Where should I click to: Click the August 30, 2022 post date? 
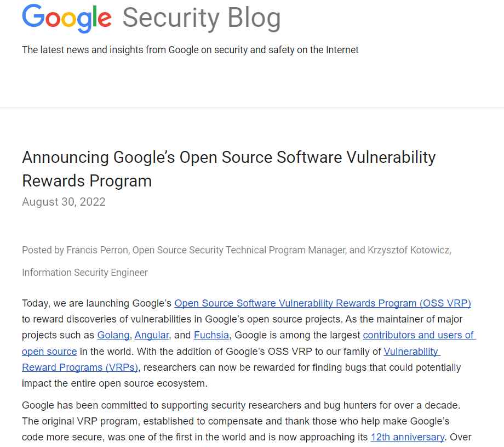pyautogui.click(x=64, y=202)
